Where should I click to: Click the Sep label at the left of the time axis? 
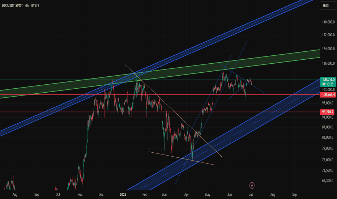[37, 195]
